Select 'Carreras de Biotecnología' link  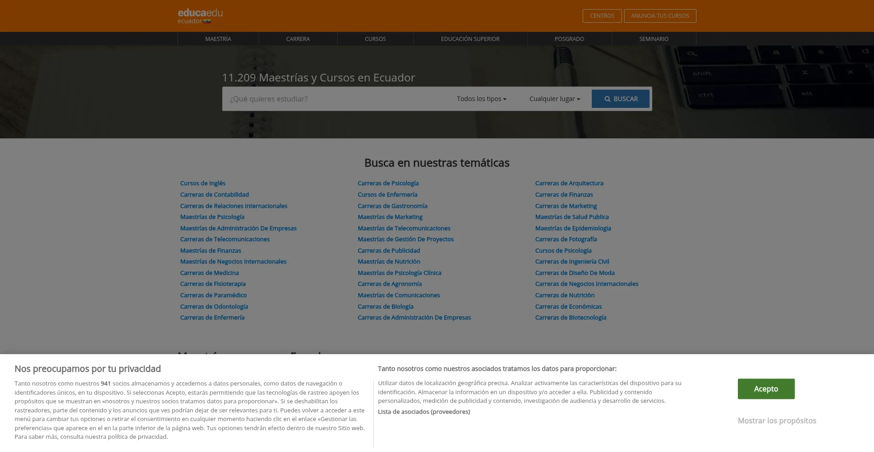[570, 318]
